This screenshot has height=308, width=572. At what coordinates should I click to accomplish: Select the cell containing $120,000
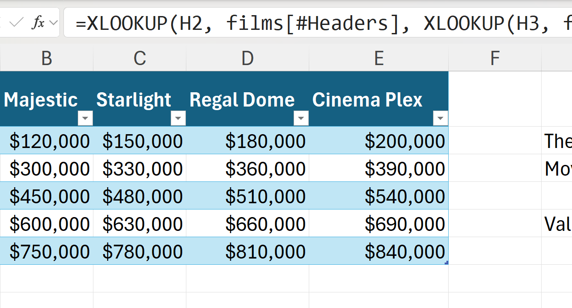[49, 141]
